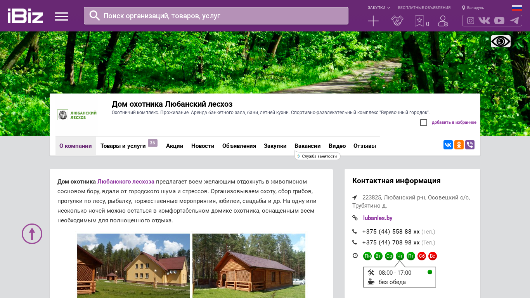Screen dimensions: 530x298
Task: Click the search field for organizations
Action: (216, 16)
